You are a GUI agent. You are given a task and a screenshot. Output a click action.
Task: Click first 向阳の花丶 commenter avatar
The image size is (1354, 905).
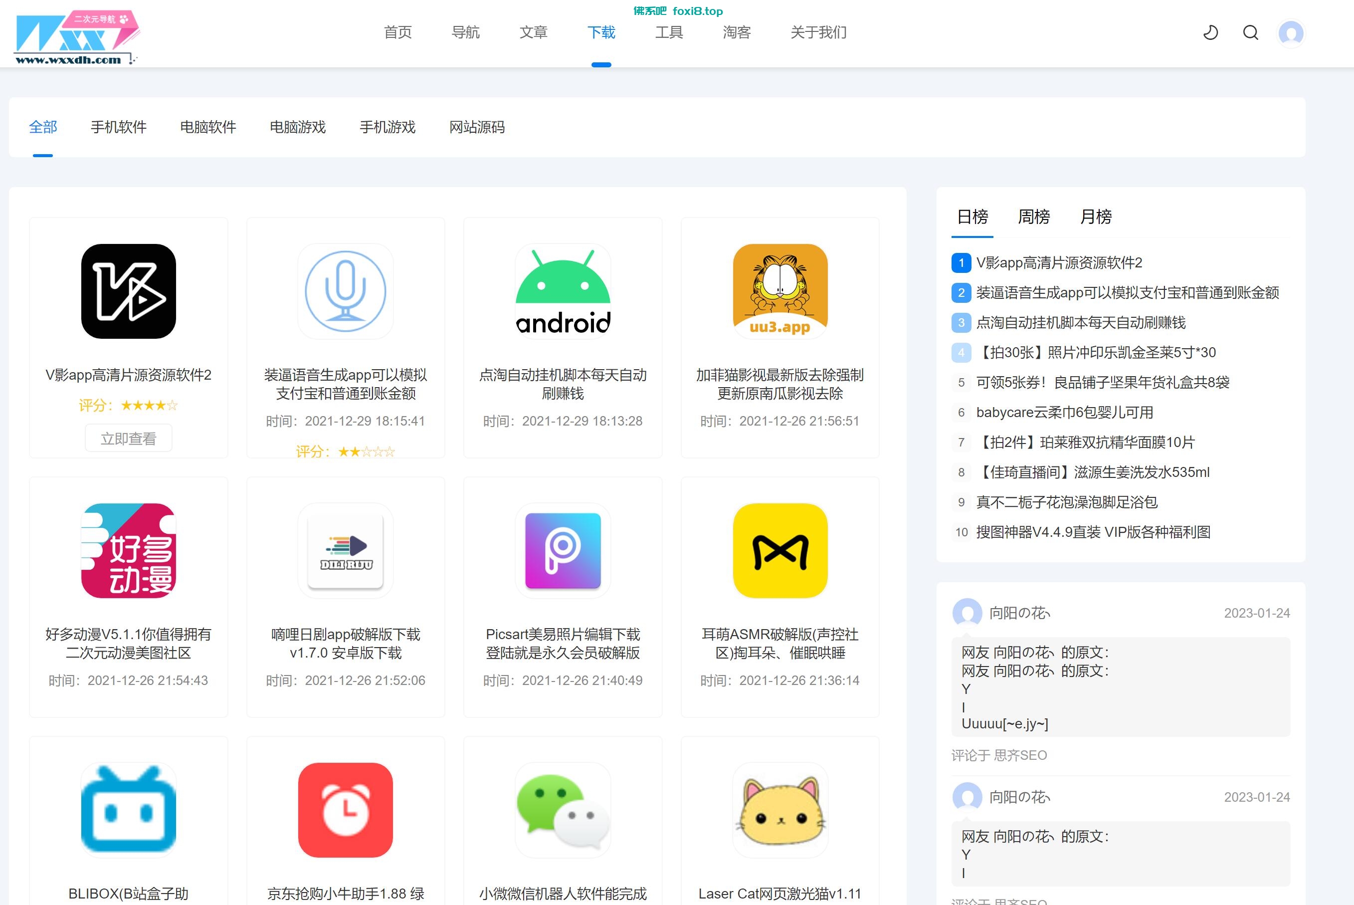point(967,613)
